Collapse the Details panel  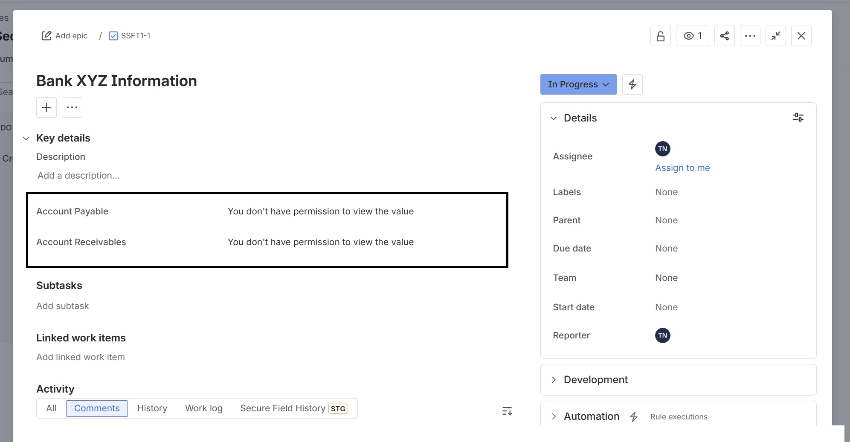(x=554, y=118)
